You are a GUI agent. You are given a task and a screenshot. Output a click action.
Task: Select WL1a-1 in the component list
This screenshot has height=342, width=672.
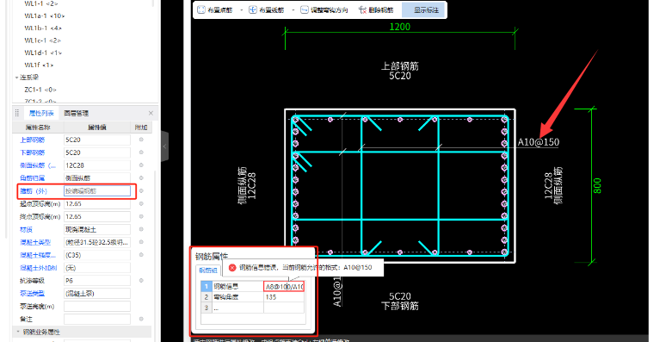pyautogui.click(x=44, y=16)
